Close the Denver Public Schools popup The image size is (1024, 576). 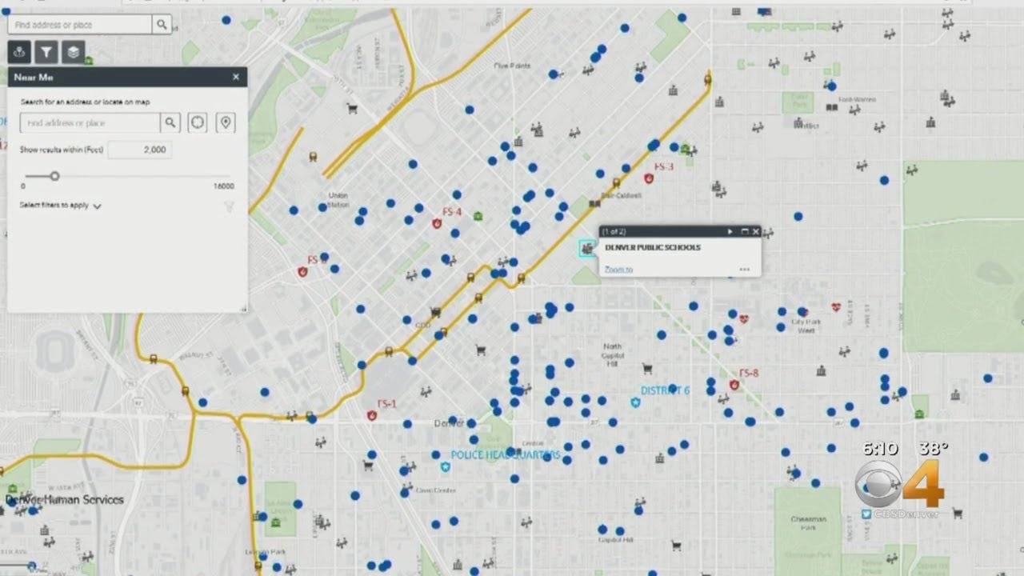pos(756,232)
